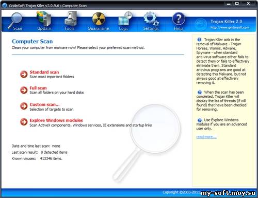Start the Full scan link
The height and width of the screenshot is (198, 258).
click(x=38, y=88)
